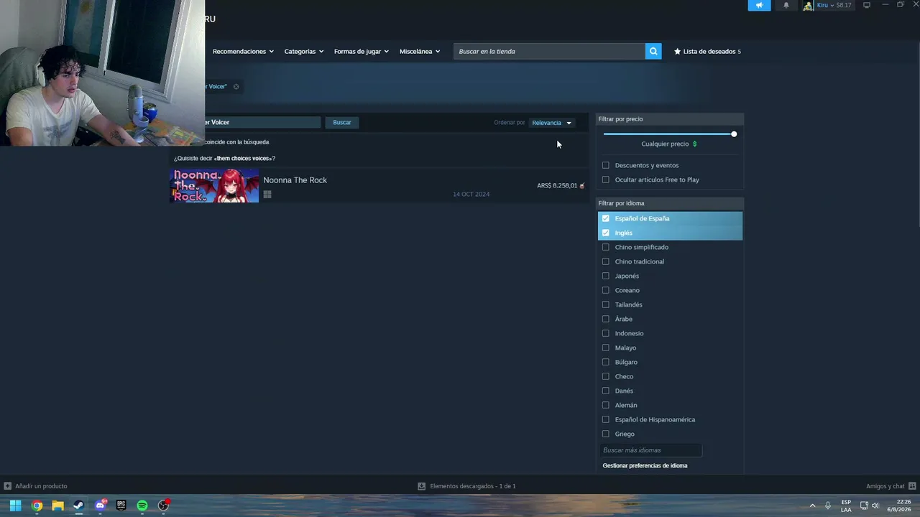The width and height of the screenshot is (920, 517).
Task: Open the Categorías menu
Action: (x=303, y=51)
